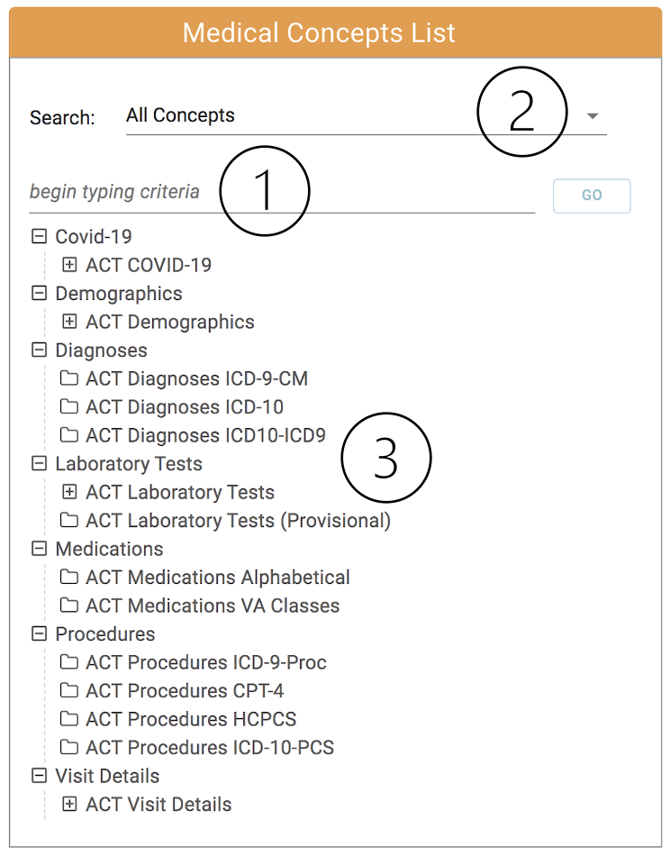Select ACT Procedures ICD-9-Proc item

(x=205, y=662)
